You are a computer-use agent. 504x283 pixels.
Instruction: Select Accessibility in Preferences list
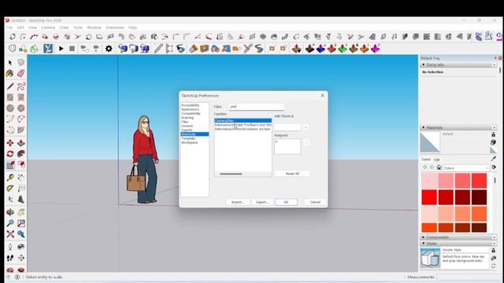(191, 105)
